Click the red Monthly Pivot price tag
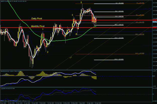The width and height of the screenshot is (157, 104). coord(155,27)
